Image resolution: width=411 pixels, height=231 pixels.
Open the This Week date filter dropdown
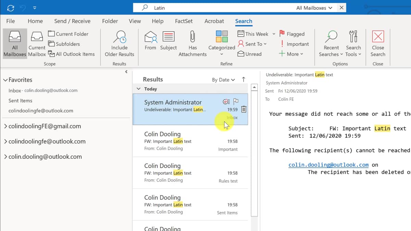point(256,34)
